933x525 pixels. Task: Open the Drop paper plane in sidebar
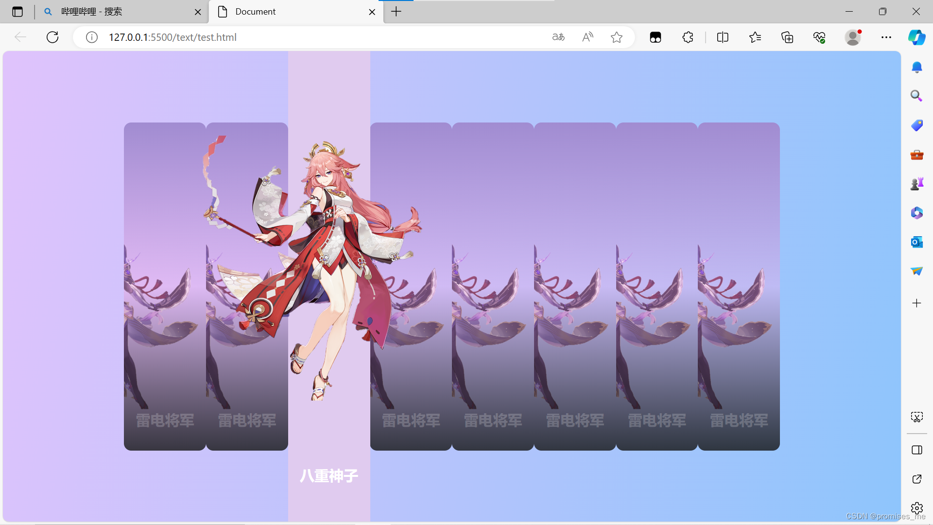coord(917,271)
